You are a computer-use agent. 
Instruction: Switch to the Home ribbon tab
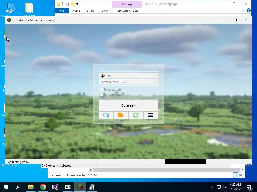tap(76, 11)
